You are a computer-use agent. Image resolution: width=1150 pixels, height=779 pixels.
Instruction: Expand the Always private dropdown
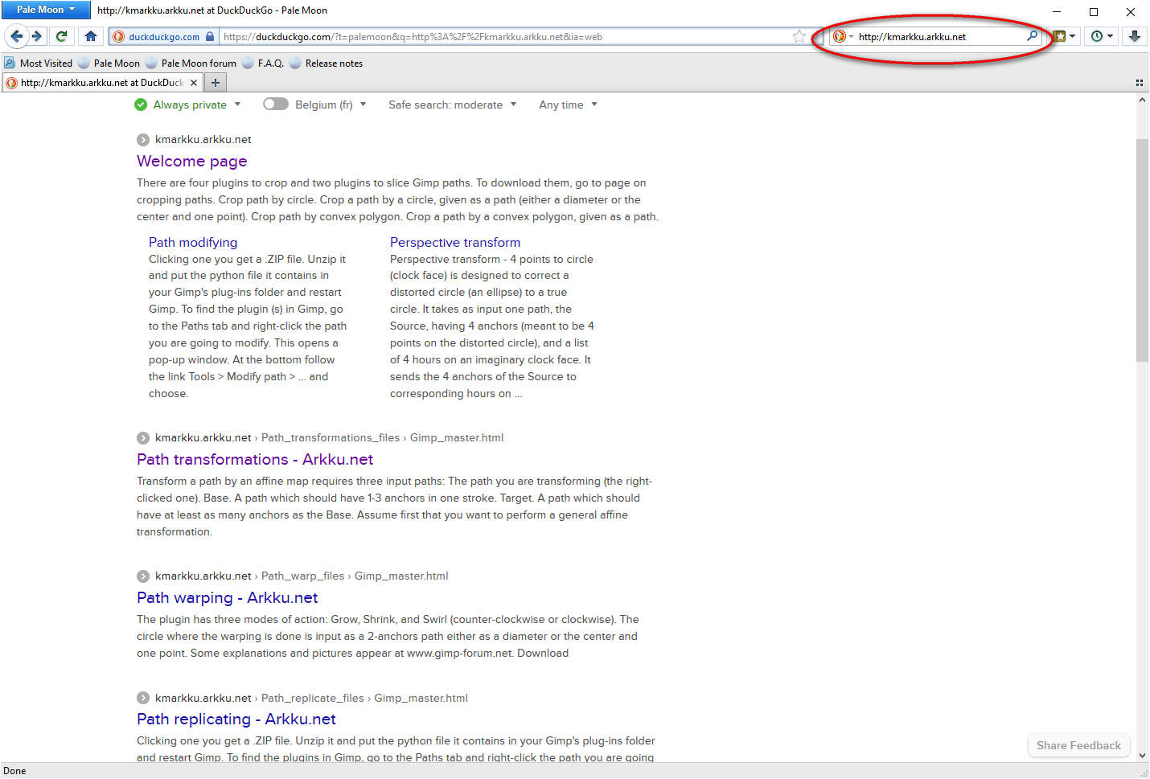pyautogui.click(x=237, y=105)
